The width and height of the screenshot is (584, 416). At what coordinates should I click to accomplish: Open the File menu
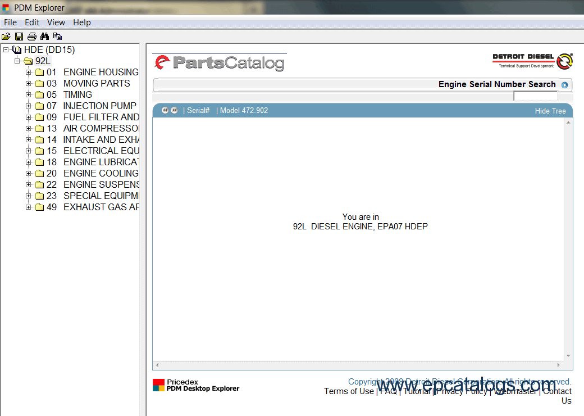pyautogui.click(x=10, y=22)
